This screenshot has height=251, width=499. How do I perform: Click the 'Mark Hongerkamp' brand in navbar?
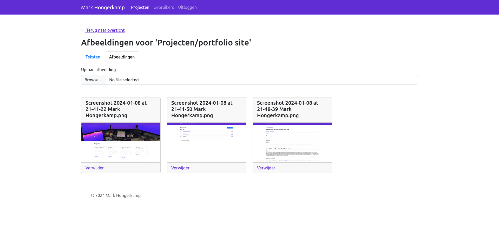tap(103, 7)
